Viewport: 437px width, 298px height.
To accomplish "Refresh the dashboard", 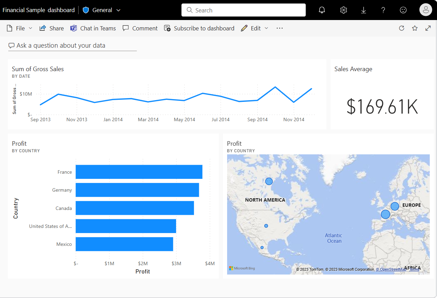I will point(402,28).
